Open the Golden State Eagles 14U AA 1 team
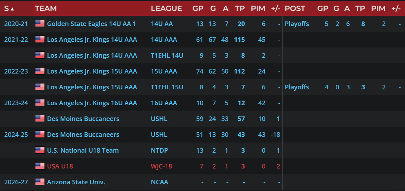The width and height of the screenshot is (405, 191). (91, 24)
